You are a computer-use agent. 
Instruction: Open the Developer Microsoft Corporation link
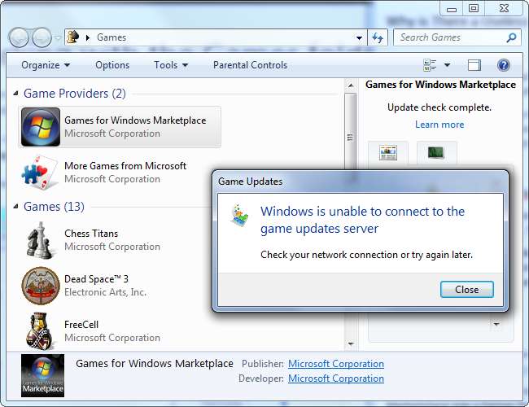336,379
